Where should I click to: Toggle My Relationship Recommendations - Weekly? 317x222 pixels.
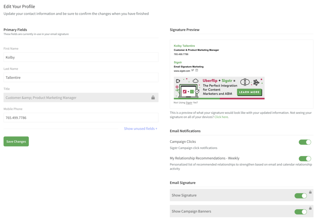pyautogui.click(x=305, y=159)
